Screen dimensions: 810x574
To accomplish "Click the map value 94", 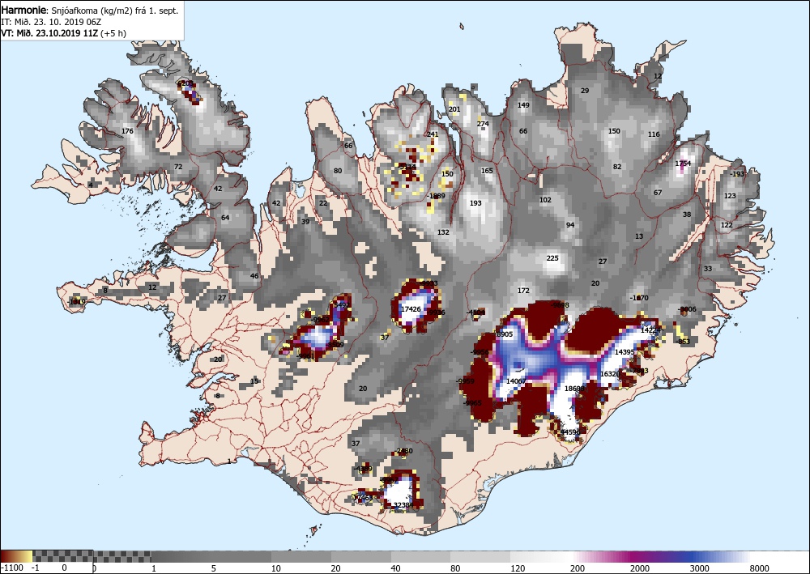I will tap(570, 225).
